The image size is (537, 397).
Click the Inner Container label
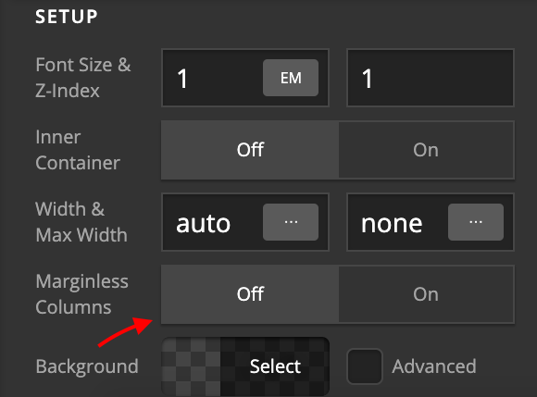pyautogui.click(x=78, y=150)
